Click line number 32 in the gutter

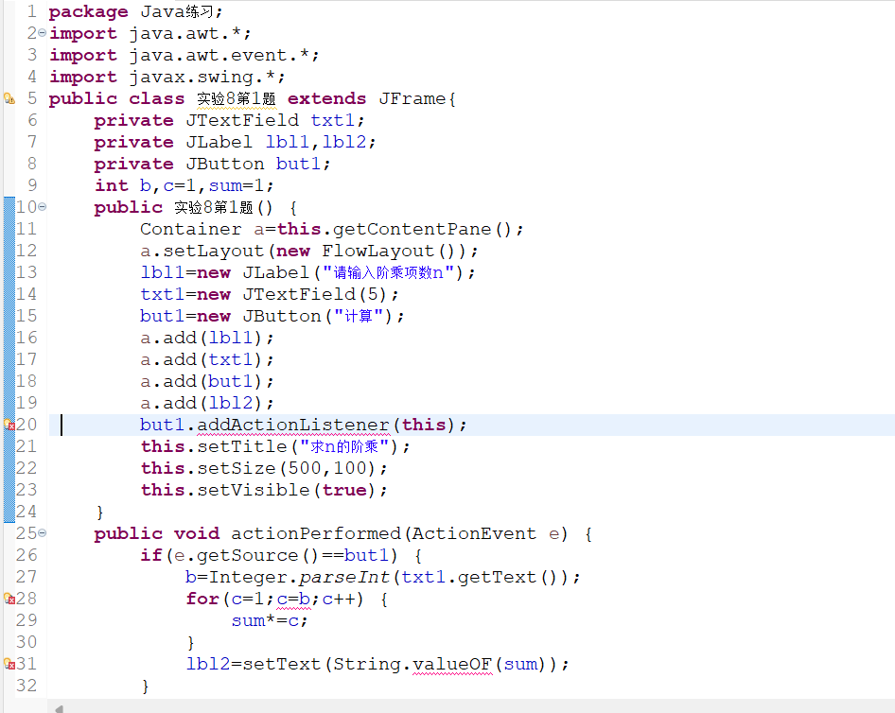[26, 686]
